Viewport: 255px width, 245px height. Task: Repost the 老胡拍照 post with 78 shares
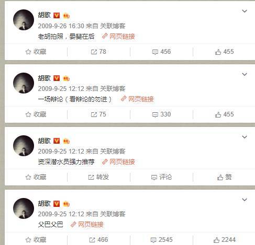pyautogui.click(x=98, y=52)
